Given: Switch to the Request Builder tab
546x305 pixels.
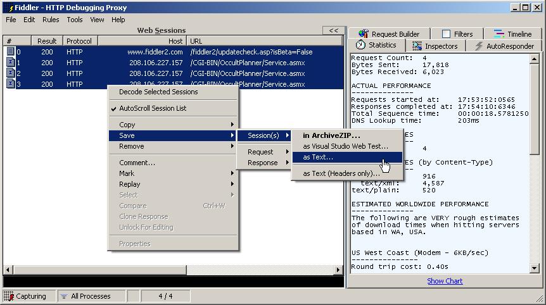Looking at the screenshot, I should 390,34.
